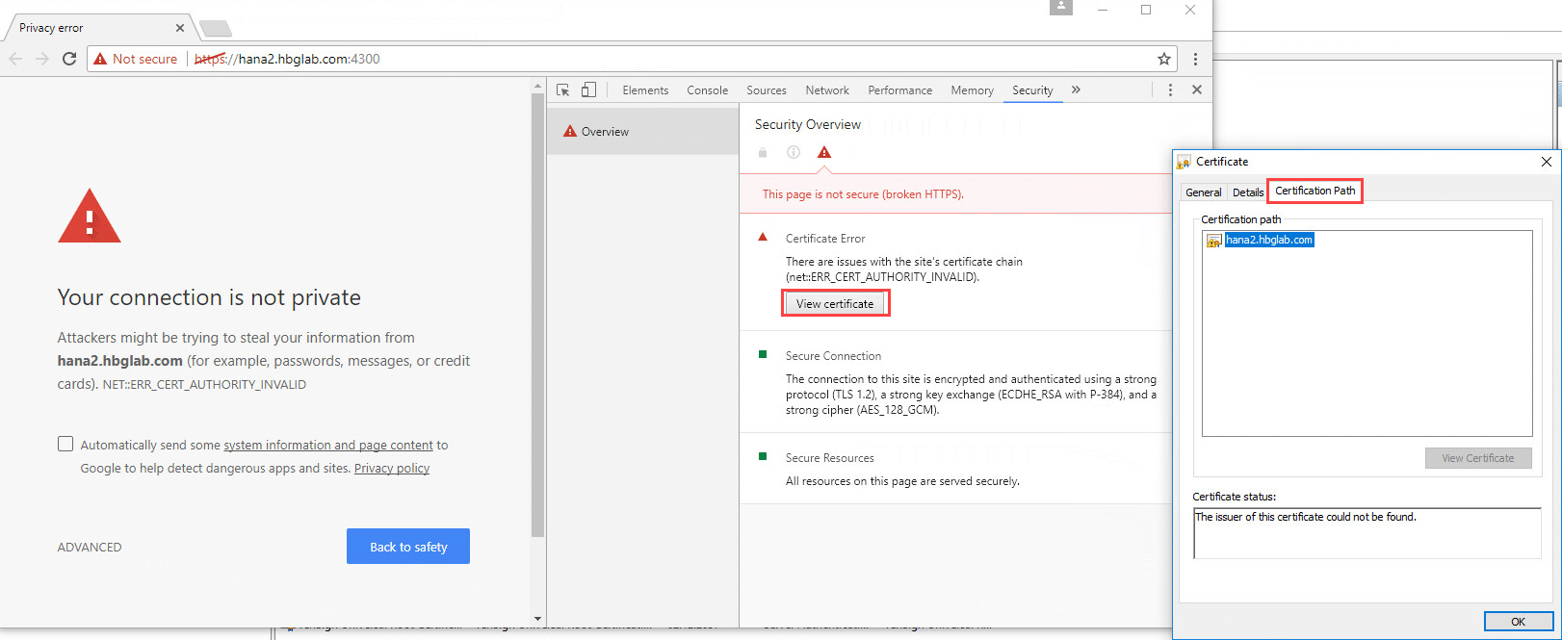Go back with browser back arrow

pos(15,59)
